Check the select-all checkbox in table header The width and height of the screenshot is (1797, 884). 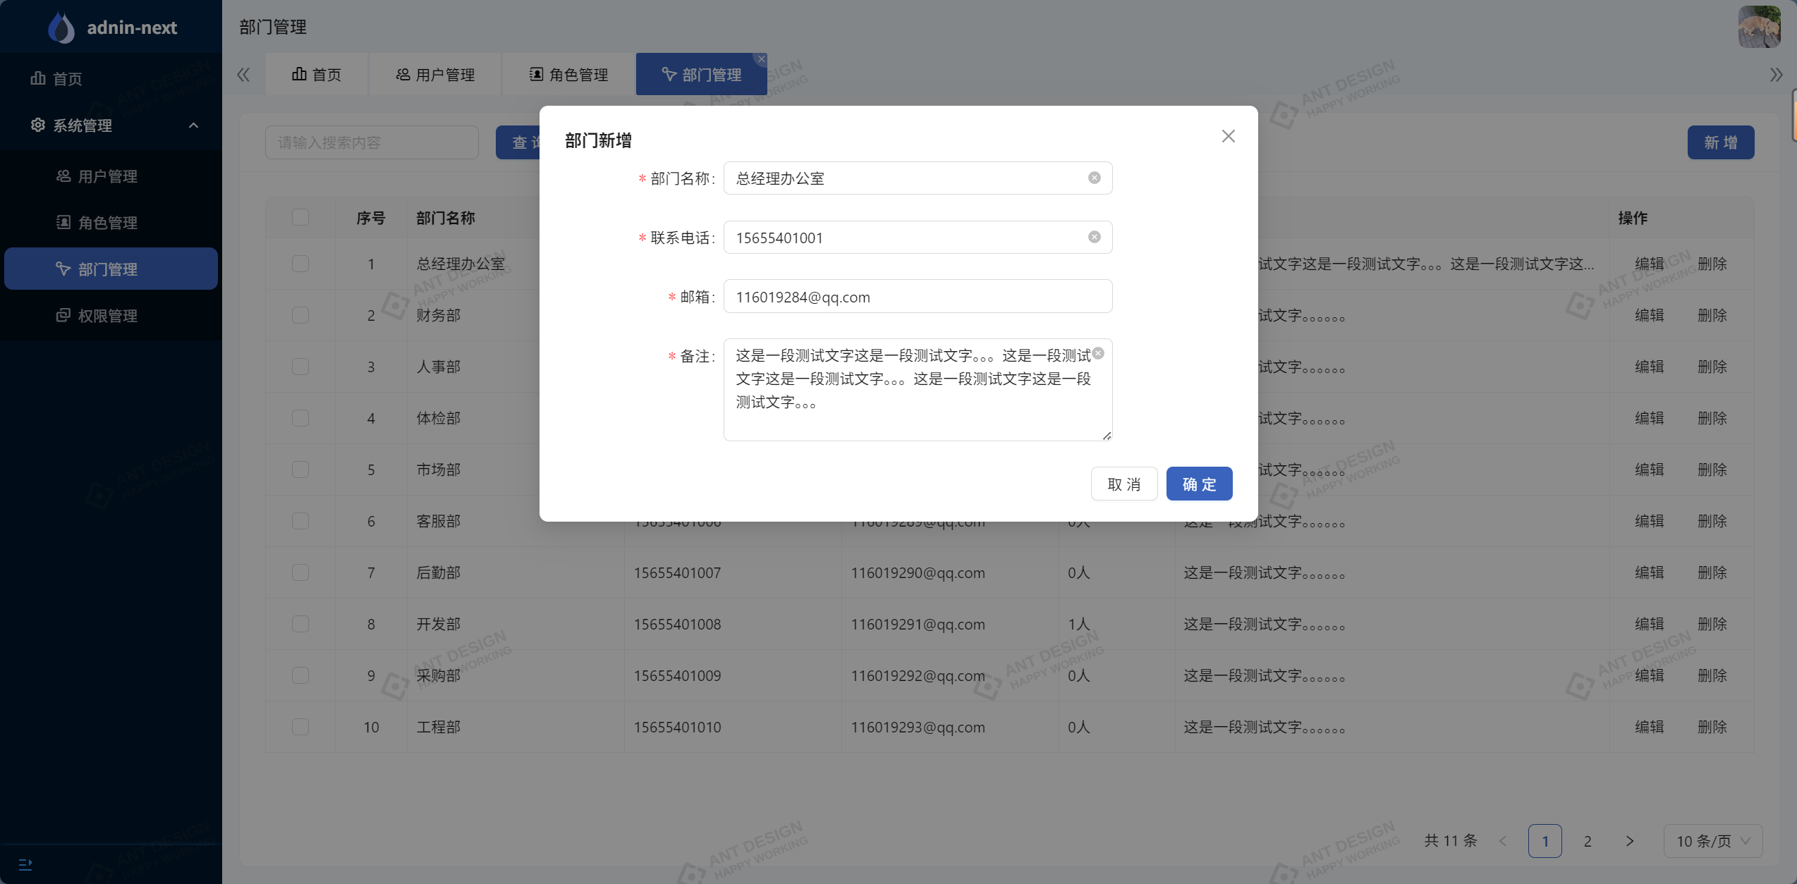pos(300,217)
